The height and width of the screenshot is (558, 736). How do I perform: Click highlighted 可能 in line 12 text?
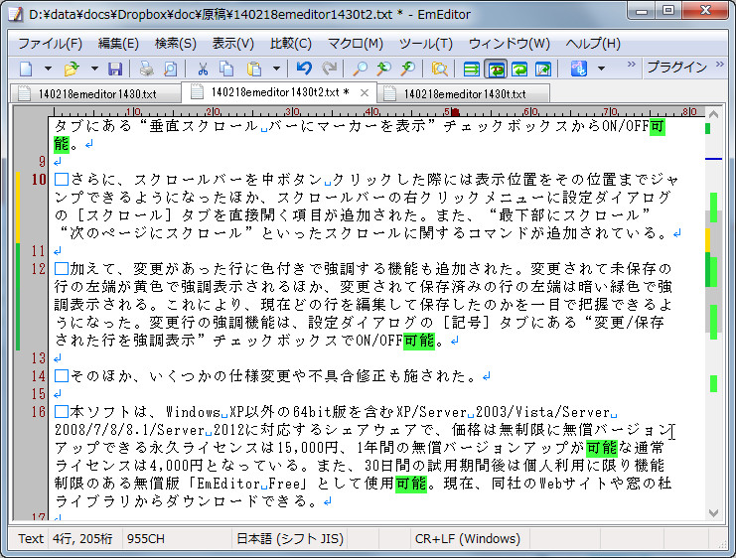419,341
